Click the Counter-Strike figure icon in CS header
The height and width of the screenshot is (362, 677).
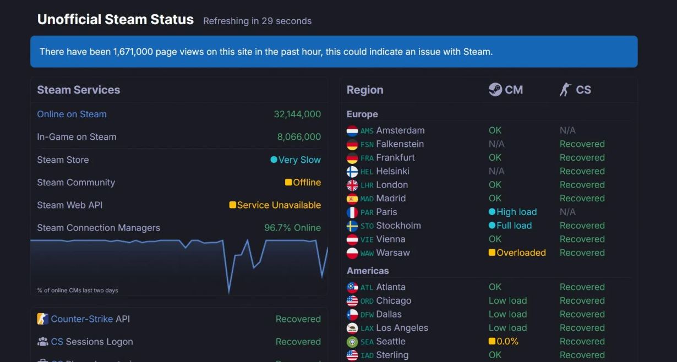coord(565,90)
